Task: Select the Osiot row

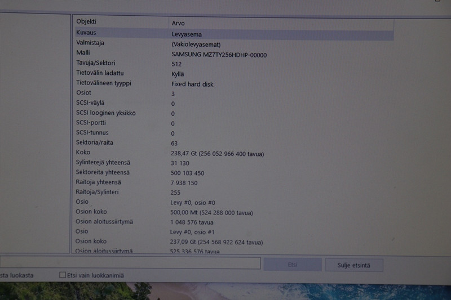Action: (234, 93)
